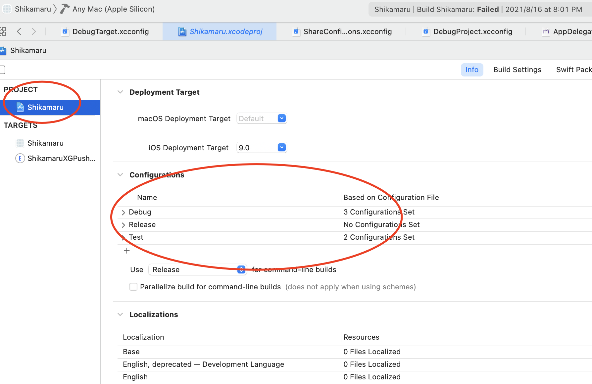Screen dimensions: 592x384
Task: Click the hammer build destination icon
Action: coord(65,9)
